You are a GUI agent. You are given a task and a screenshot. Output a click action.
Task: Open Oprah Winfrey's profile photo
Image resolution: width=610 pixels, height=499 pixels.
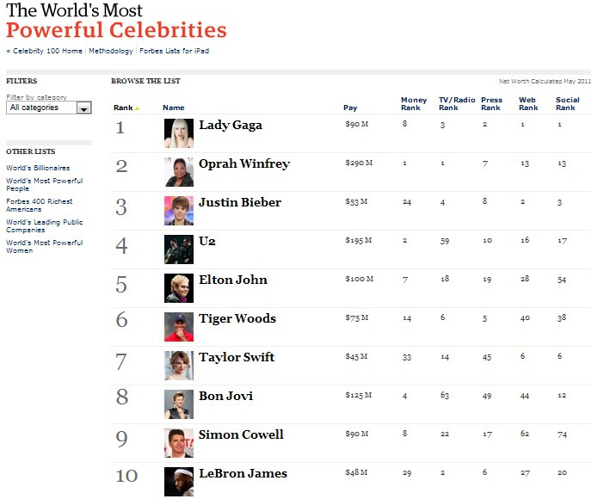click(179, 172)
